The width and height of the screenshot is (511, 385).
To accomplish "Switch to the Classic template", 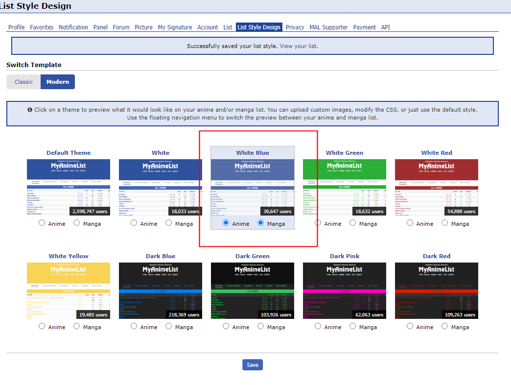I will click(x=23, y=82).
